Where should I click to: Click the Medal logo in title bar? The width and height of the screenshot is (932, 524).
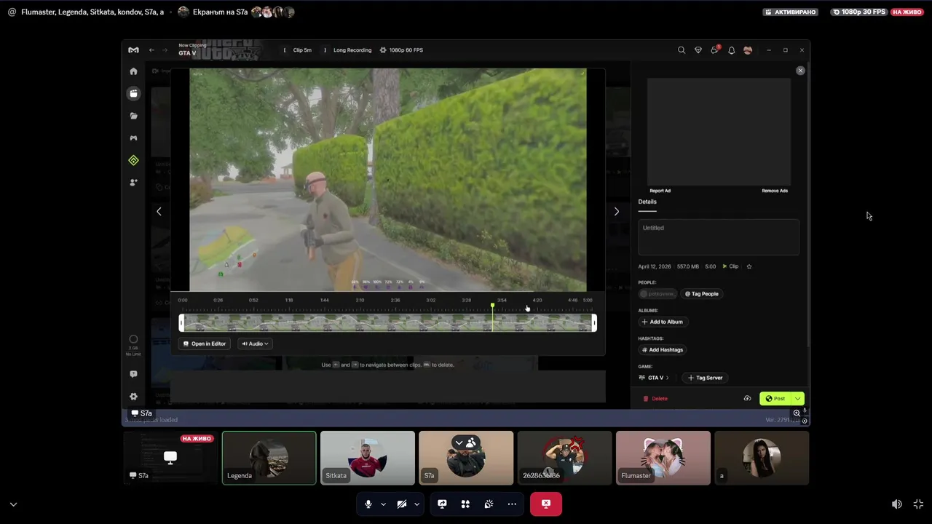[x=133, y=50]
